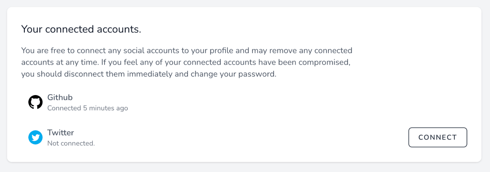Image resolution: width=490 pixels, height=172 pixels.
Task: Click the "Not connected." status text
Action: click(71, 143)
